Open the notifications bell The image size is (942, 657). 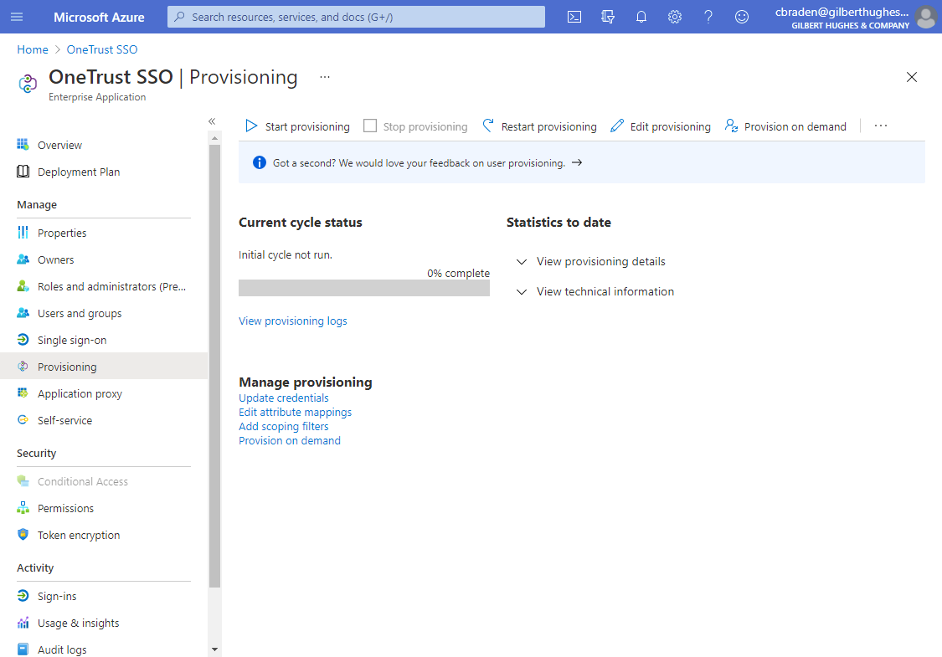pyautogui.click(x=641, y=17)
